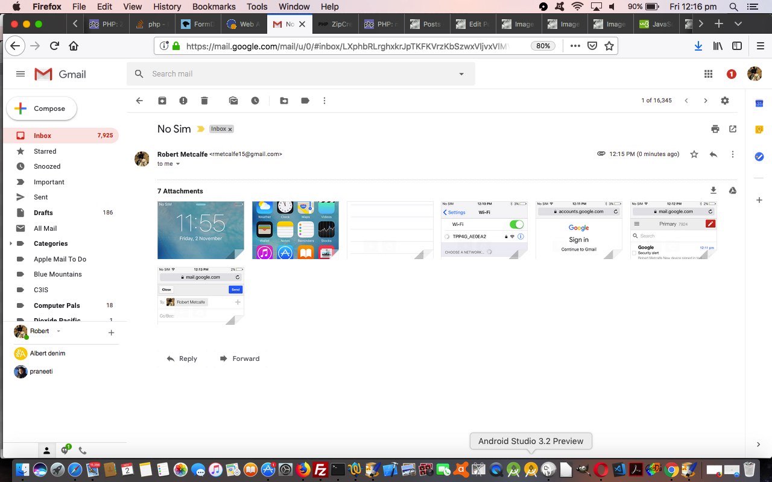Remove the Inbox label from this email

pyautogui.click(x=230, y=130)
